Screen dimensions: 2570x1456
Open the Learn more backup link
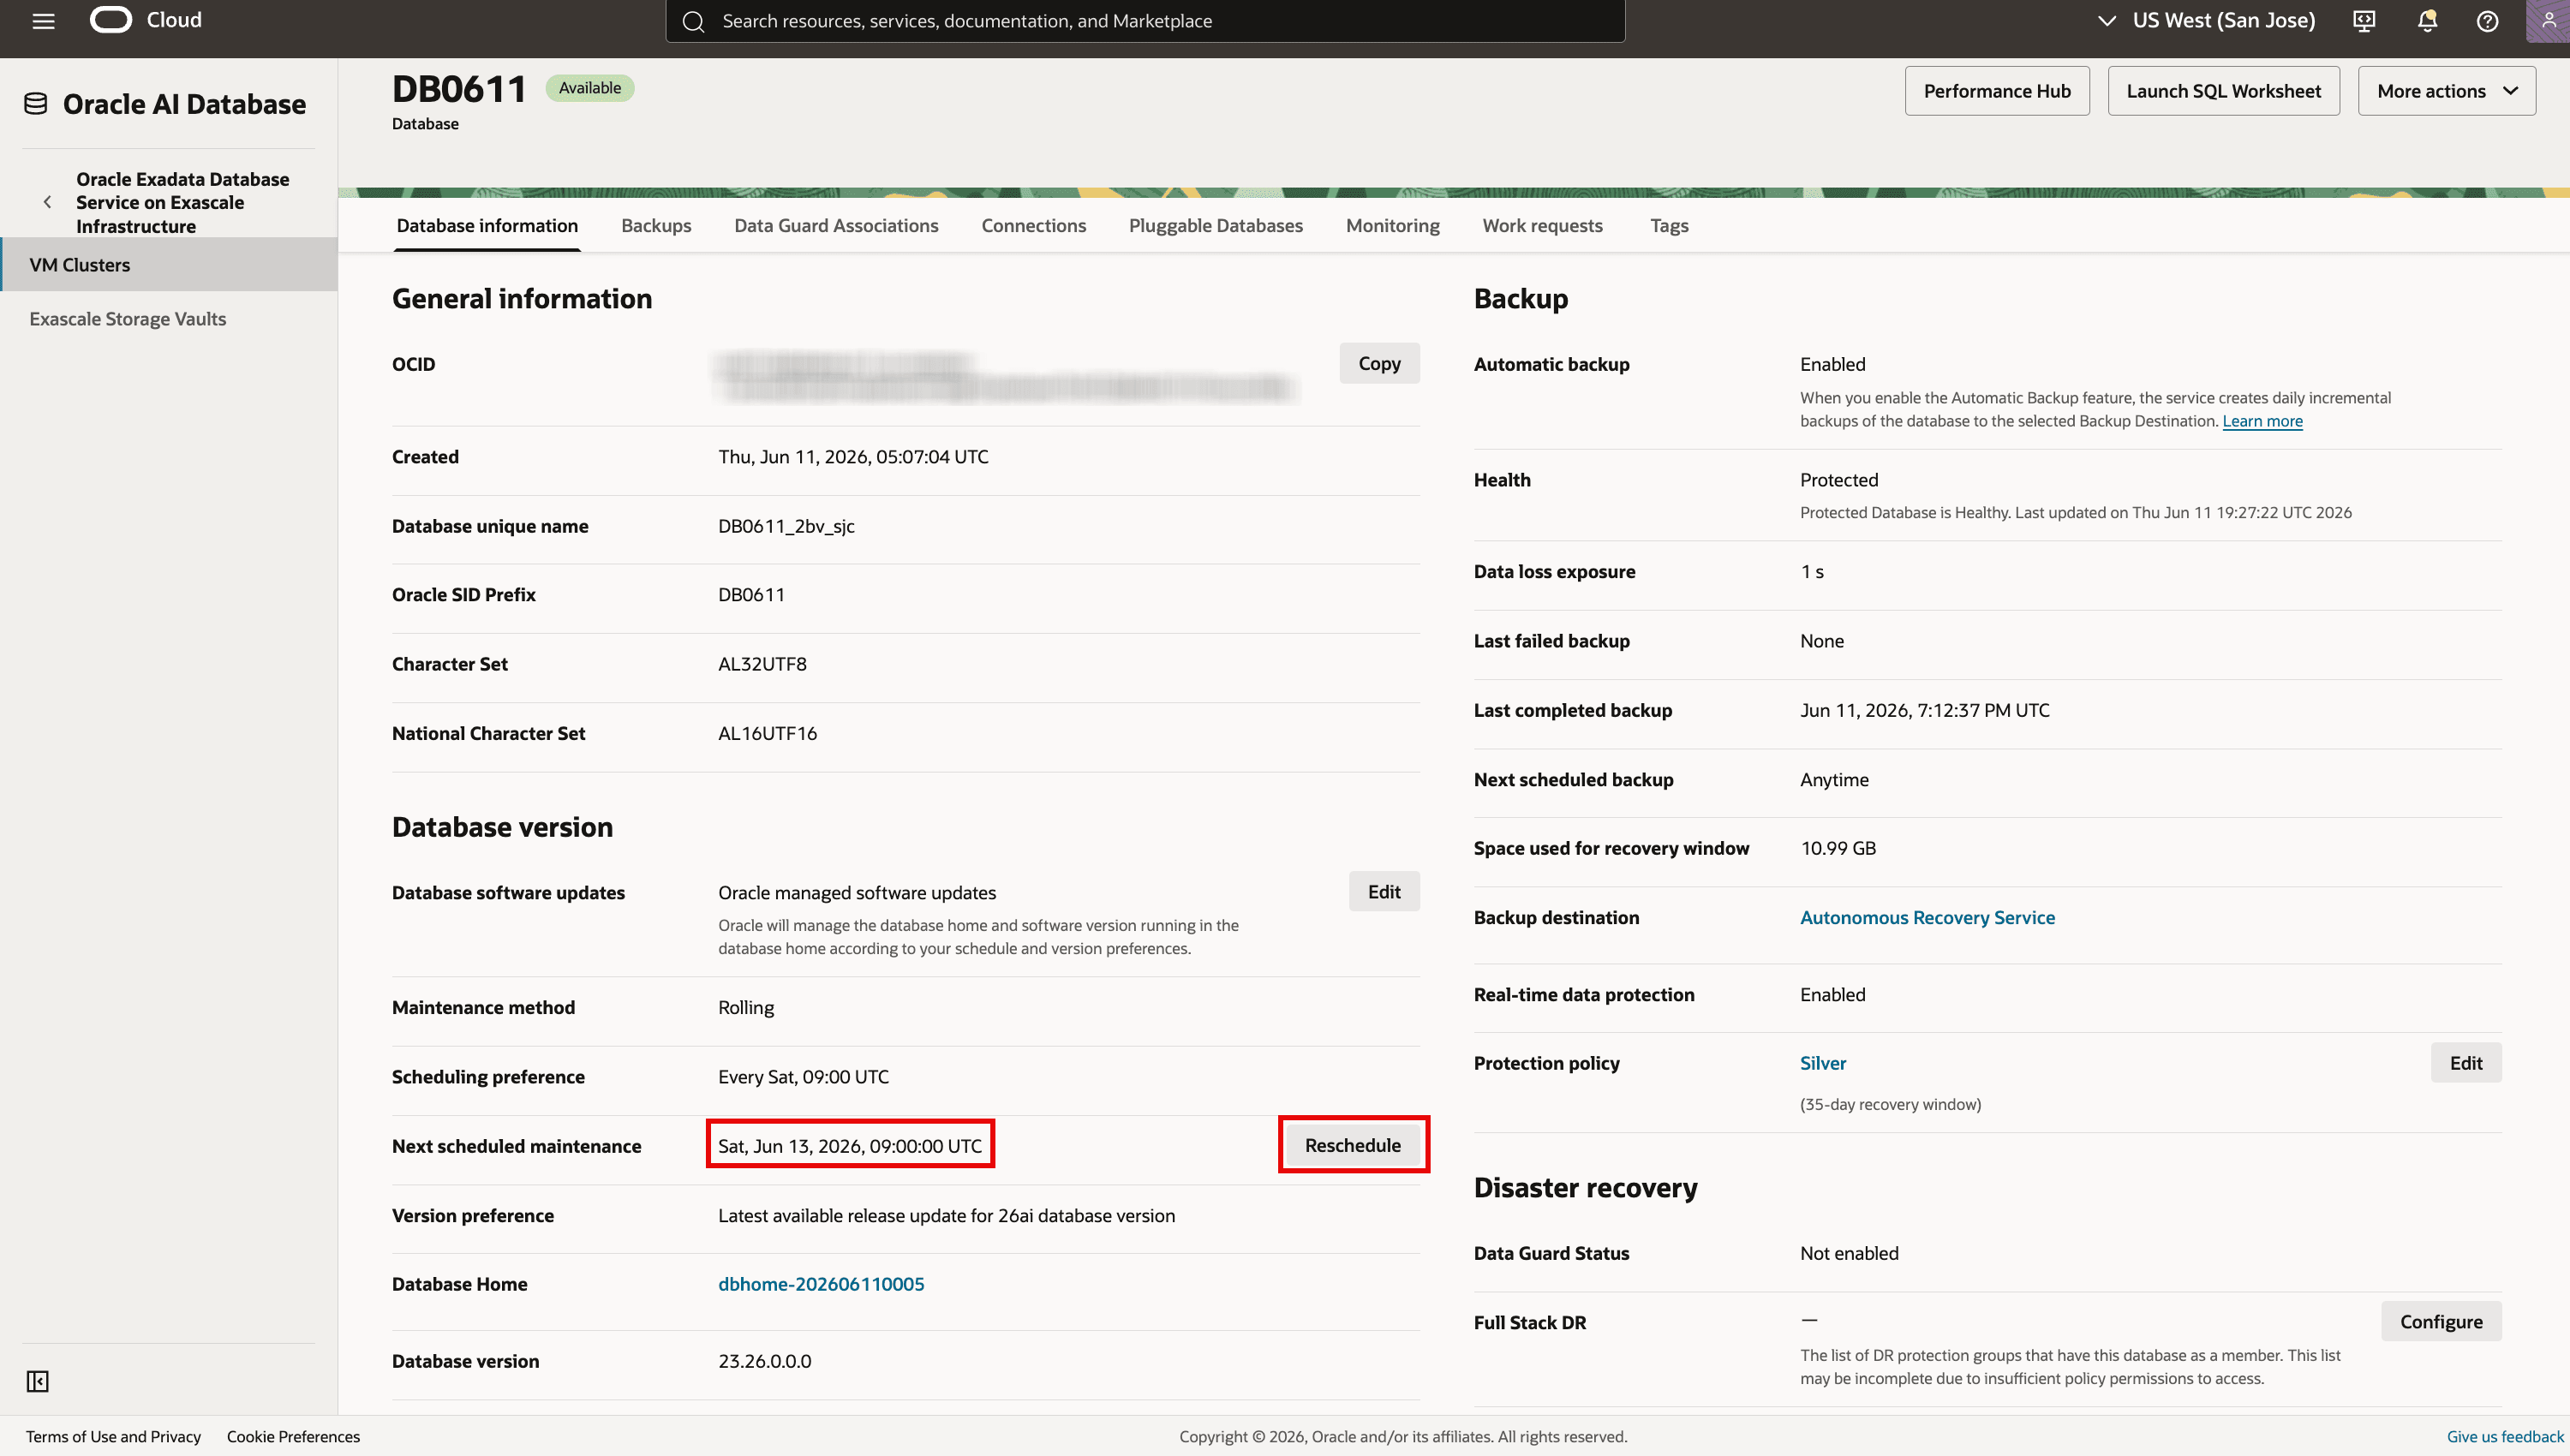pyautogui.click(x=2262, y=421)
